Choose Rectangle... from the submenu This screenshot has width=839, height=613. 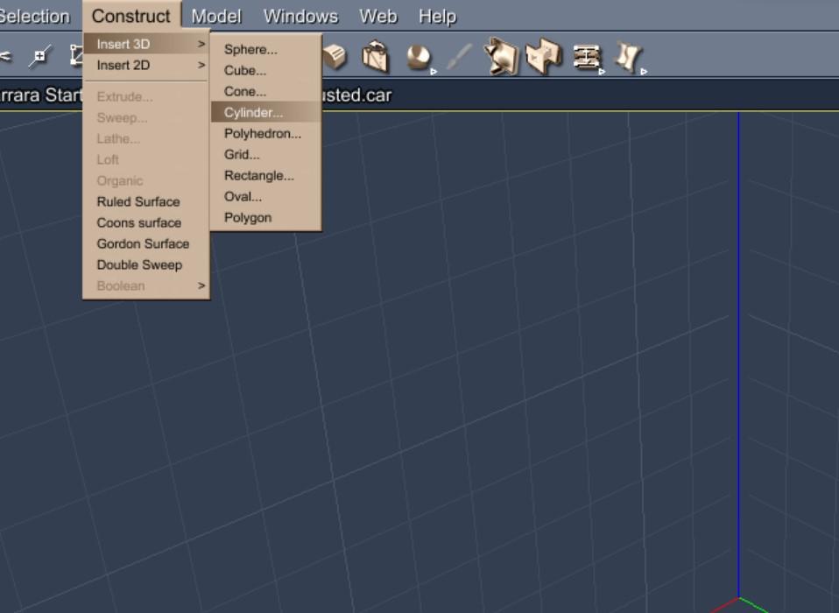tap(266, 175)
